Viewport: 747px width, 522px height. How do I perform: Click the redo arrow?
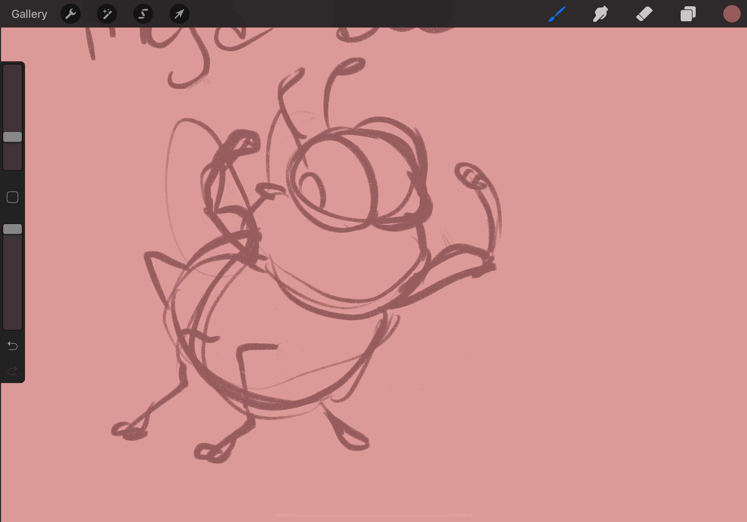tap(13, 371)
